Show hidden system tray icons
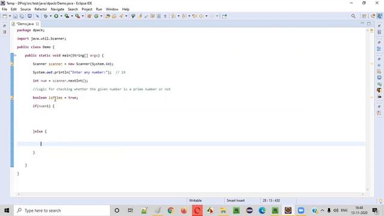The width and height of the screenshot is (384, 216). [x=322, y=211]
